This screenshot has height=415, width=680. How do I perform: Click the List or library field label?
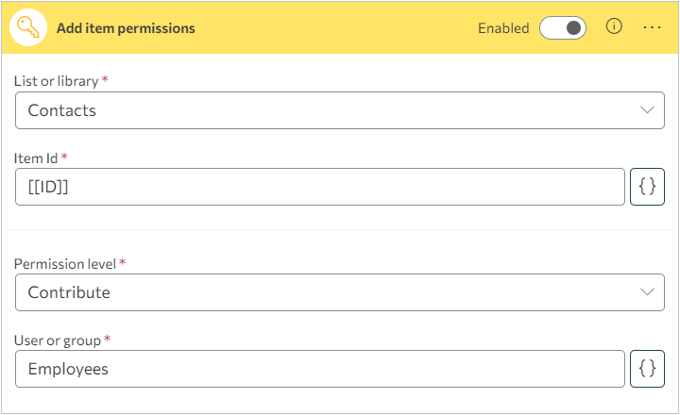click(x=57, y=81)
